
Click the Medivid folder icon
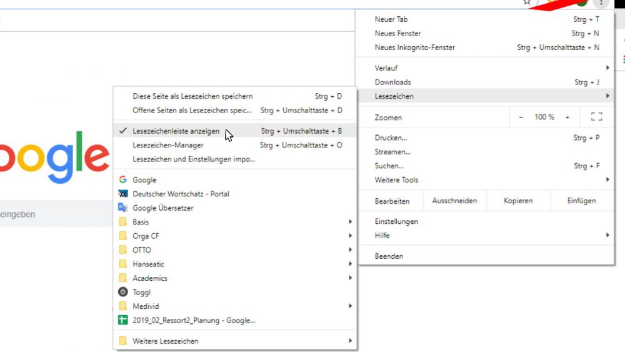click(x=122, y=306)
